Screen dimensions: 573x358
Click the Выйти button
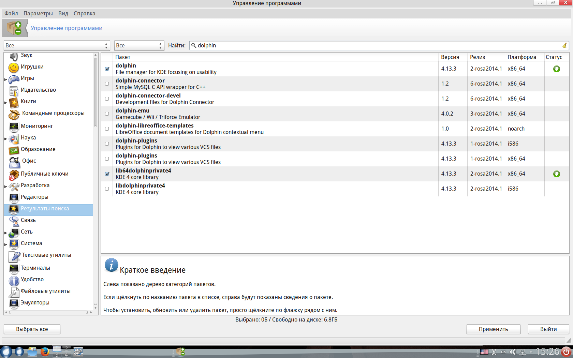548,329
